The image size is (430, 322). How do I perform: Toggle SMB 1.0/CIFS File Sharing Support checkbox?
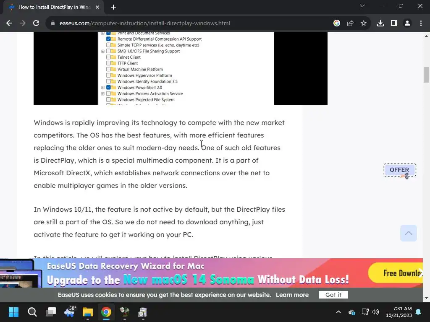tap(109, 51)
